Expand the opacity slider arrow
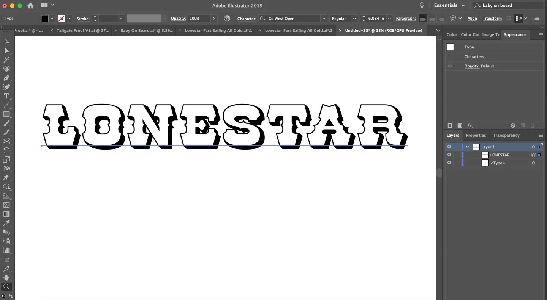Image resolution: width=547 pixels, height=300 pixels. [x=214, y=18]
